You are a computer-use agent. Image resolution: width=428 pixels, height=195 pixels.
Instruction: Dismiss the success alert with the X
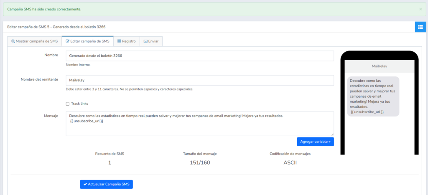(420, 9)
